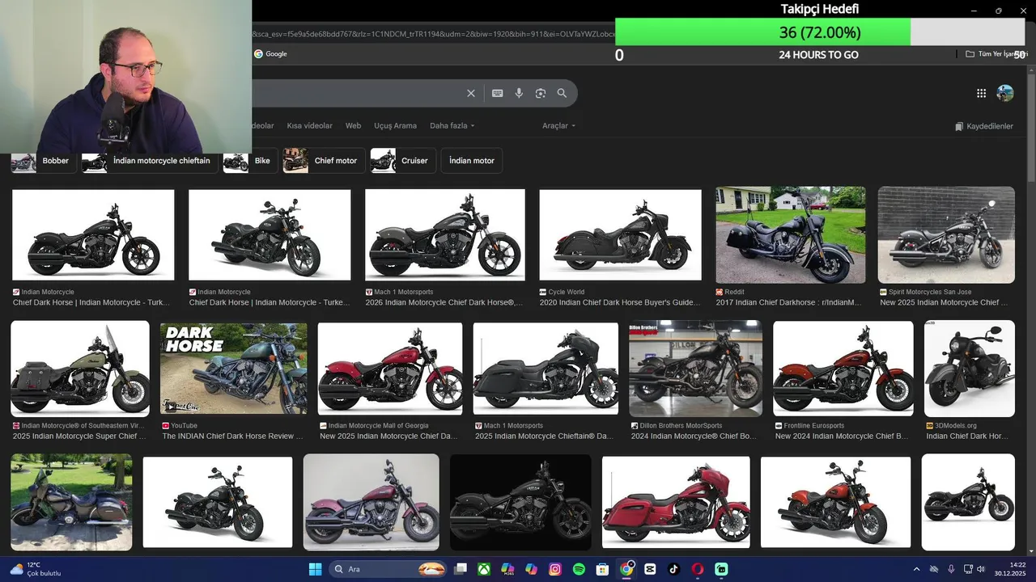The image size is (1036, 582).
Task: Open Task View in taskbar
Action: 461,569
